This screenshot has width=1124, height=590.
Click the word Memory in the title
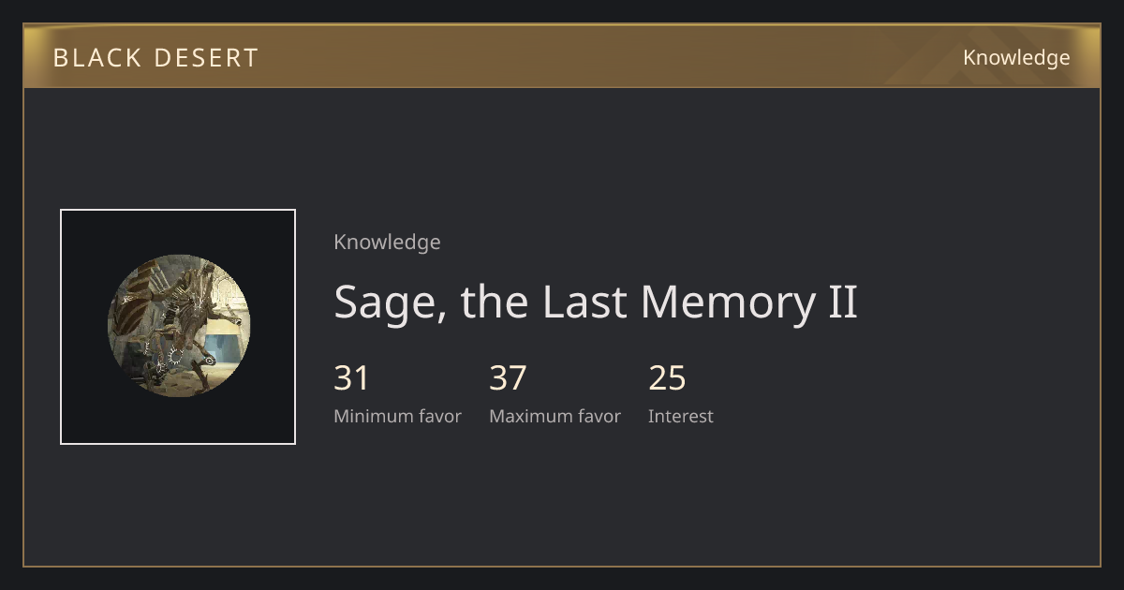[717, 302]
